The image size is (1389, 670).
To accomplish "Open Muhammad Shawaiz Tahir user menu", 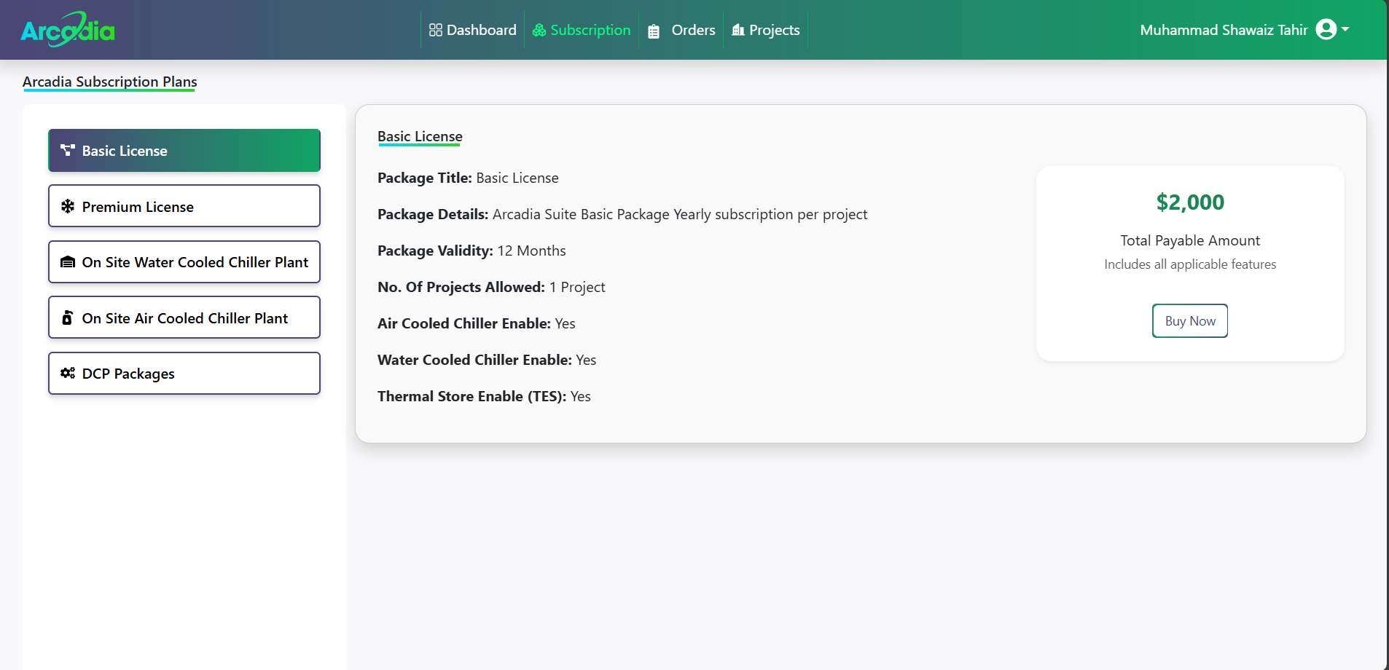I will pyautogui.click(x=1224, y=30).
